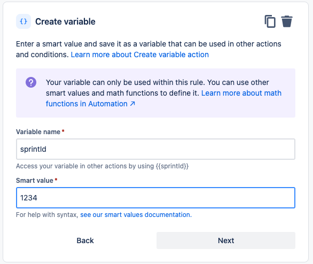Screen dimensions: 313x264
Task: Click the curly braces Create variable icon
Action: (x=24, y=21)
